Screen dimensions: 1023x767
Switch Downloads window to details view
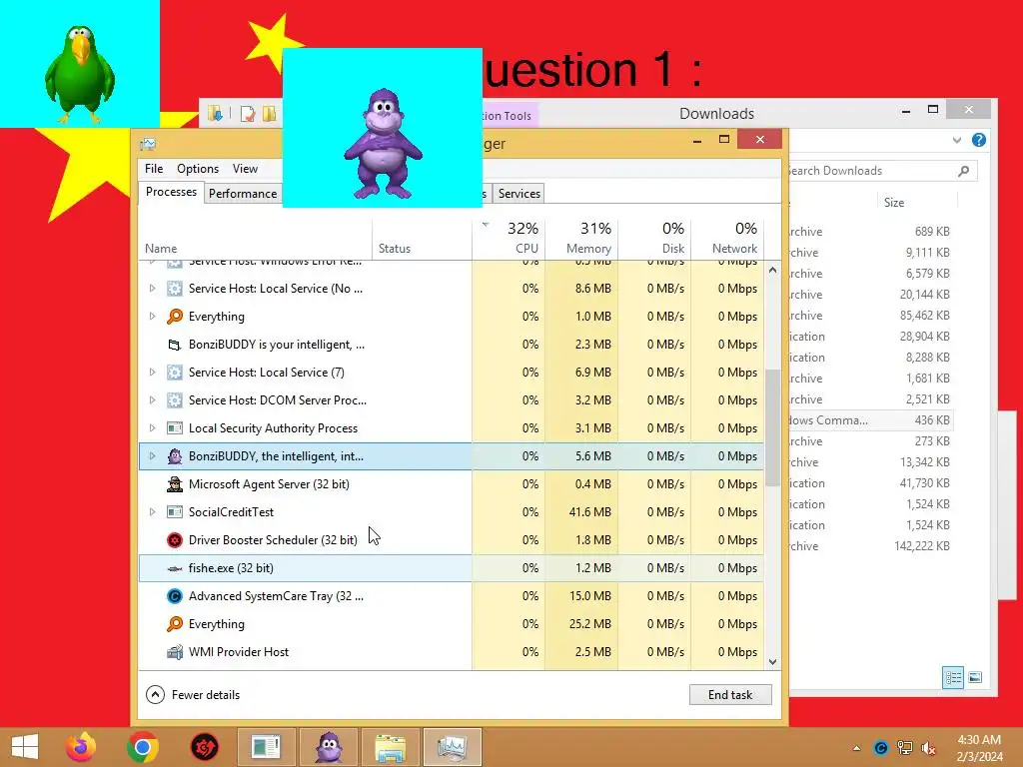coord(953,678)
